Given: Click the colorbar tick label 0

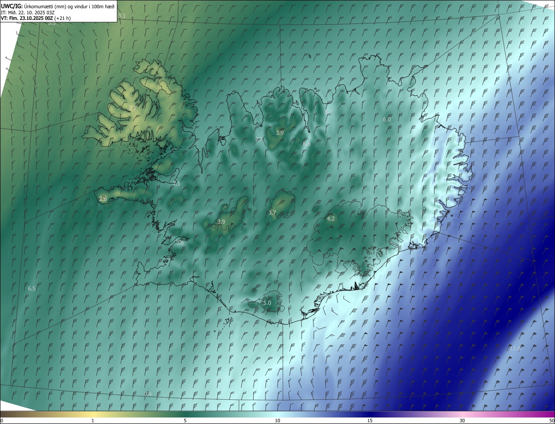Looking at the screenshot, I should tap(2, 421).
